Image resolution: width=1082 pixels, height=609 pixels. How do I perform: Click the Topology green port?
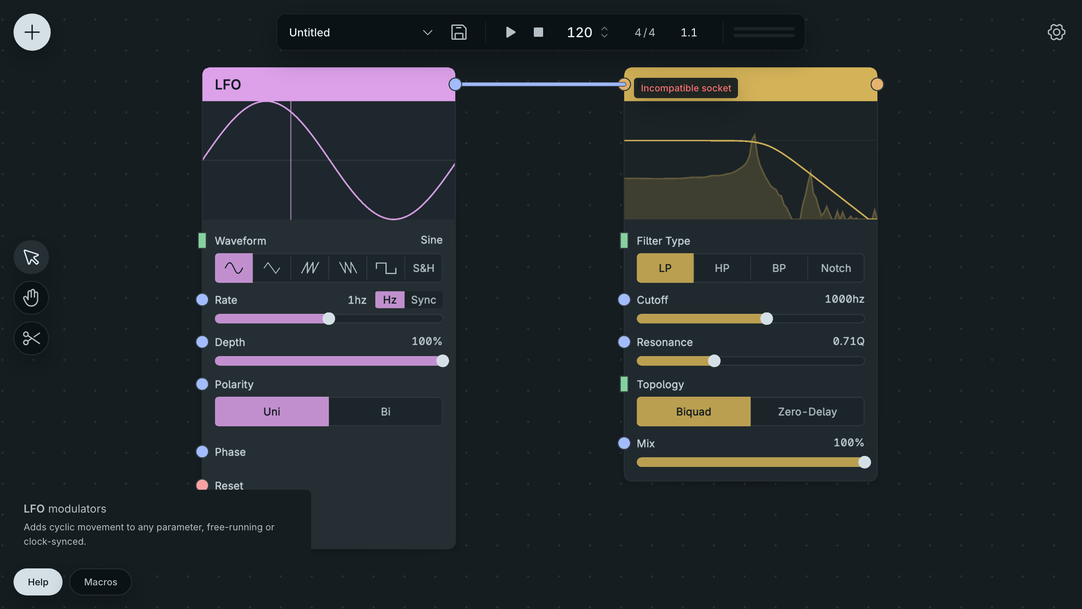coord(624,384)
